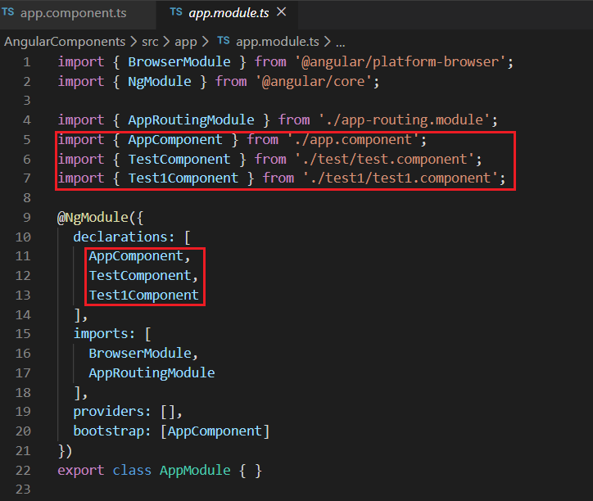Click the breadcrumb ellipsis symbol picker
This screenshot has width=593, height=501.
[340, 41]
